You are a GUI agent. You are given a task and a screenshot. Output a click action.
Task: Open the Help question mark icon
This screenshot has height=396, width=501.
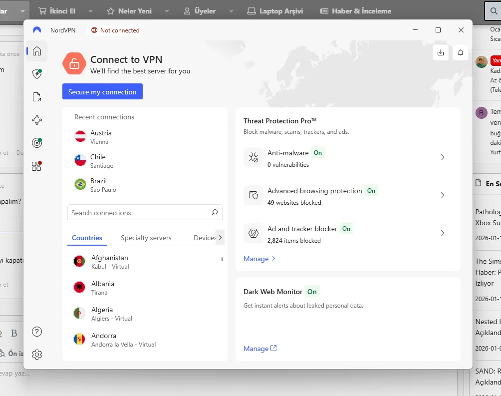point(37,332)
